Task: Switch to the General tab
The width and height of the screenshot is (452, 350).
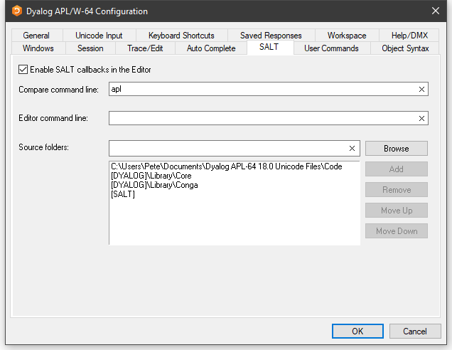Action: click(x=36, y=36)
